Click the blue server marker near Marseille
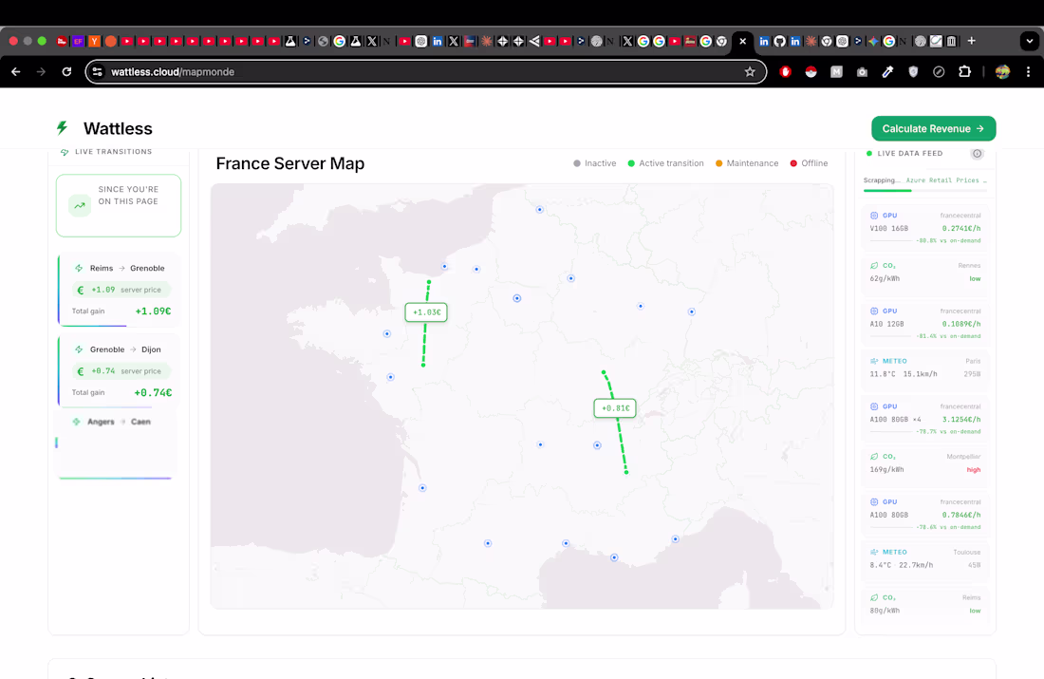 (676, 539)
